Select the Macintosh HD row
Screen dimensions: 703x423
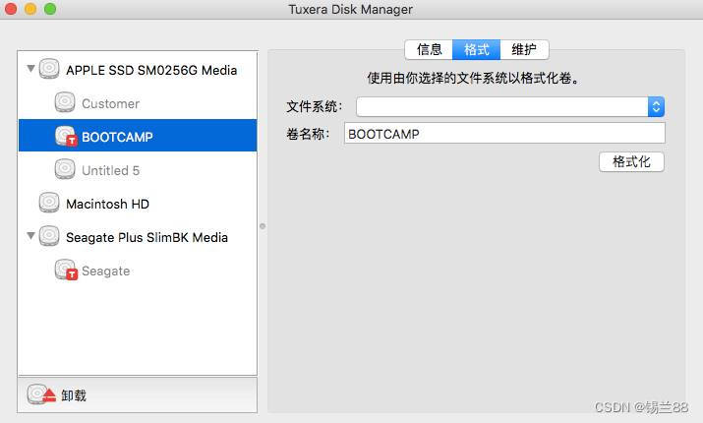click(138, 204)
